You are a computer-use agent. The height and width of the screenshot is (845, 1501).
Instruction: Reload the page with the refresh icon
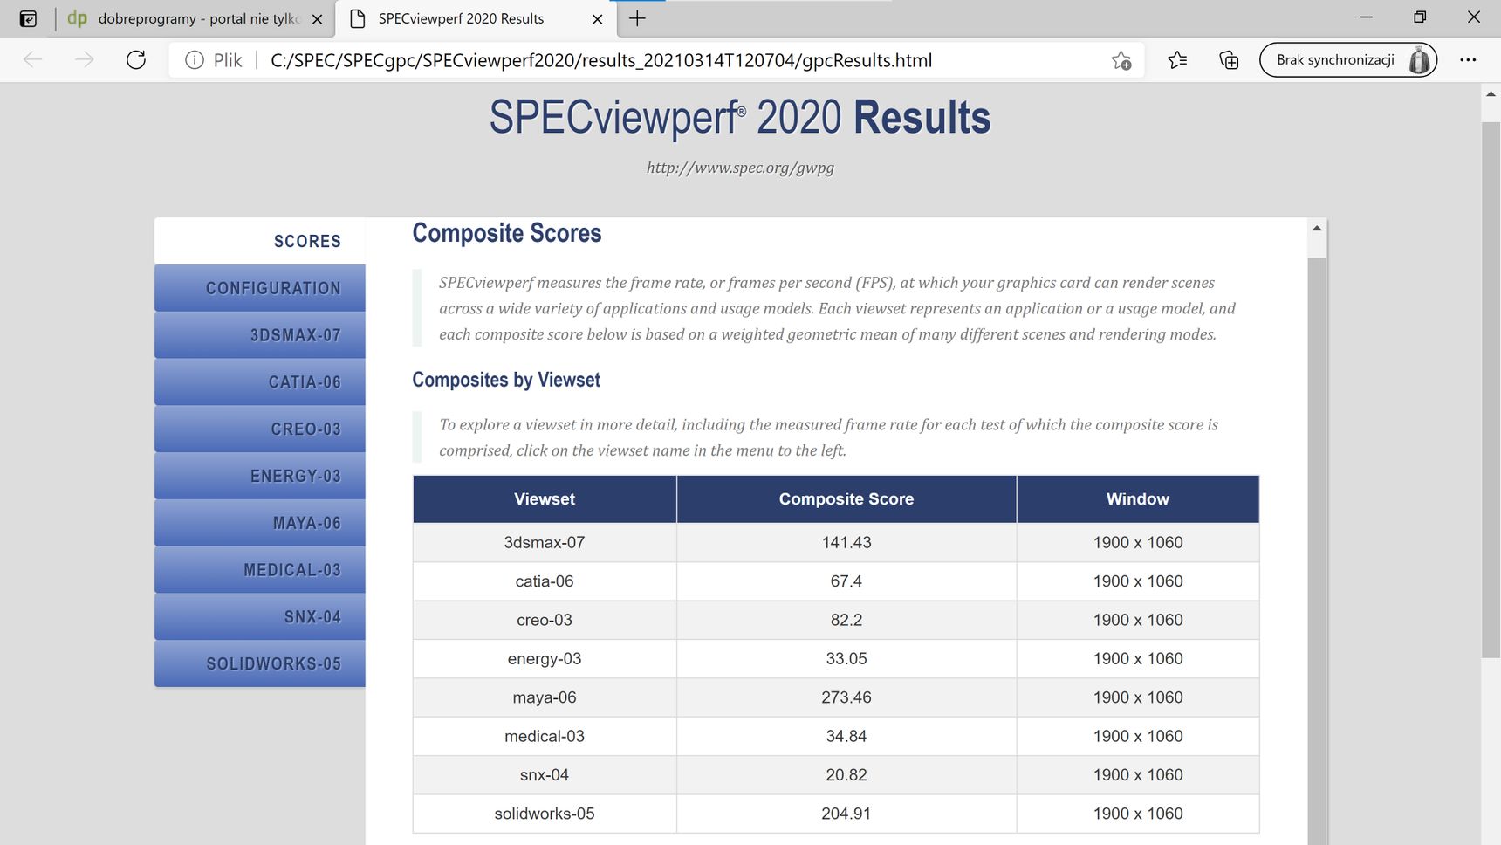click(x=136, y=59)
